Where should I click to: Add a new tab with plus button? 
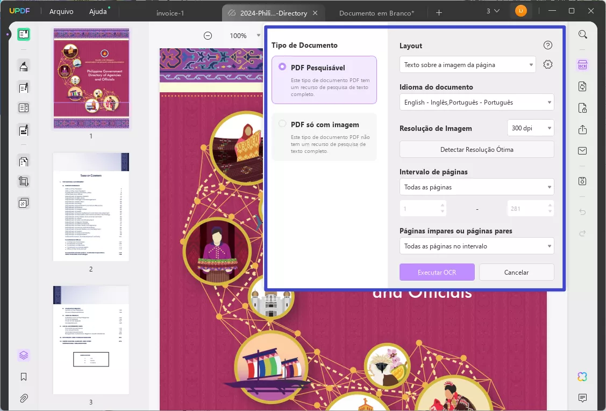[439, 13]
